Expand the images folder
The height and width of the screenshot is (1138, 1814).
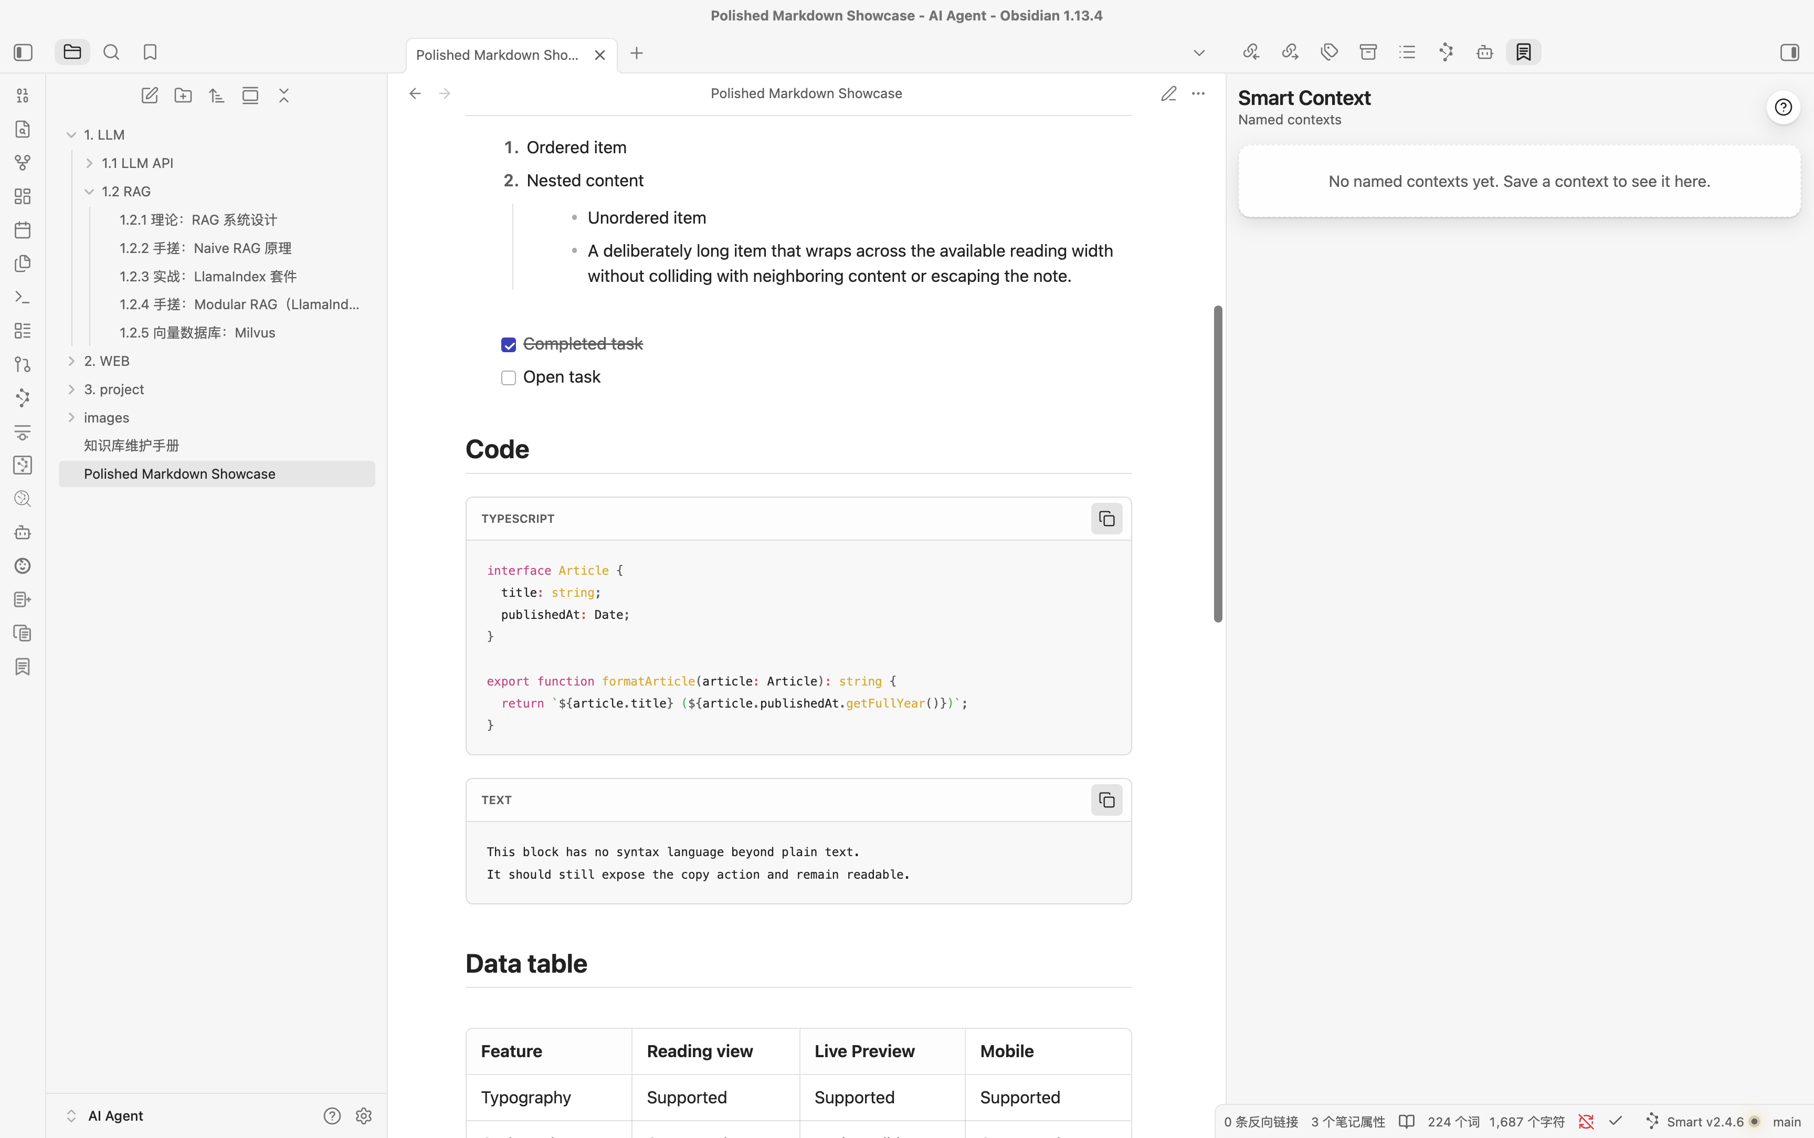click(x=71, y=418)
